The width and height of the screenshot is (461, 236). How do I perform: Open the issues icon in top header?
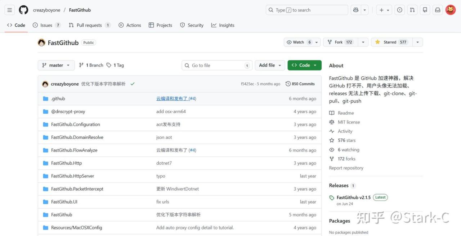[399, 10]
